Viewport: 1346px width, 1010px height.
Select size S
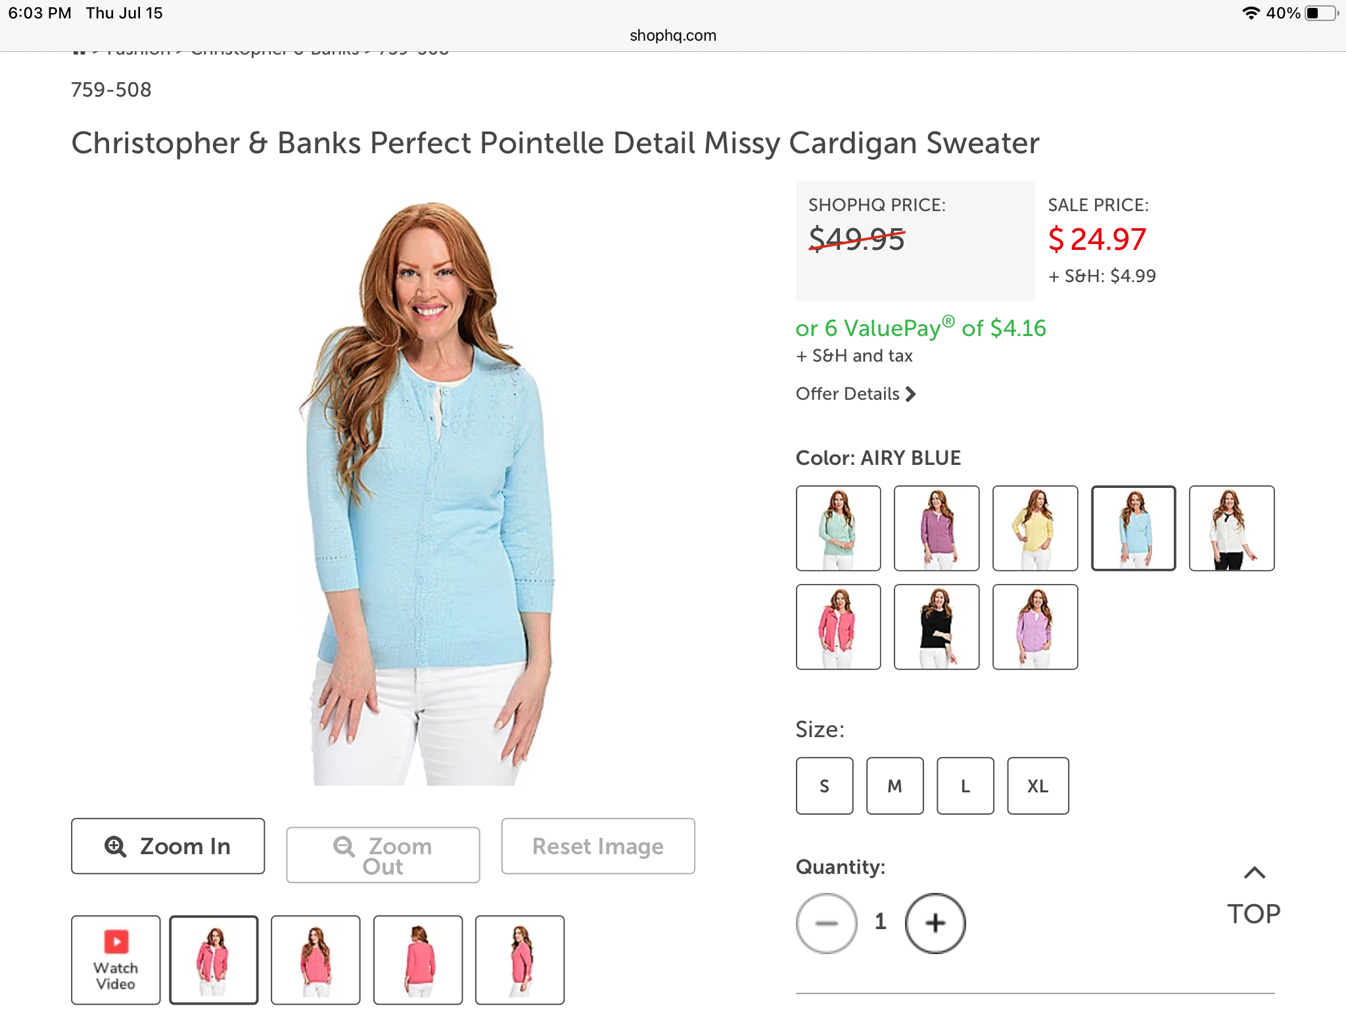(x=824, y=786)
